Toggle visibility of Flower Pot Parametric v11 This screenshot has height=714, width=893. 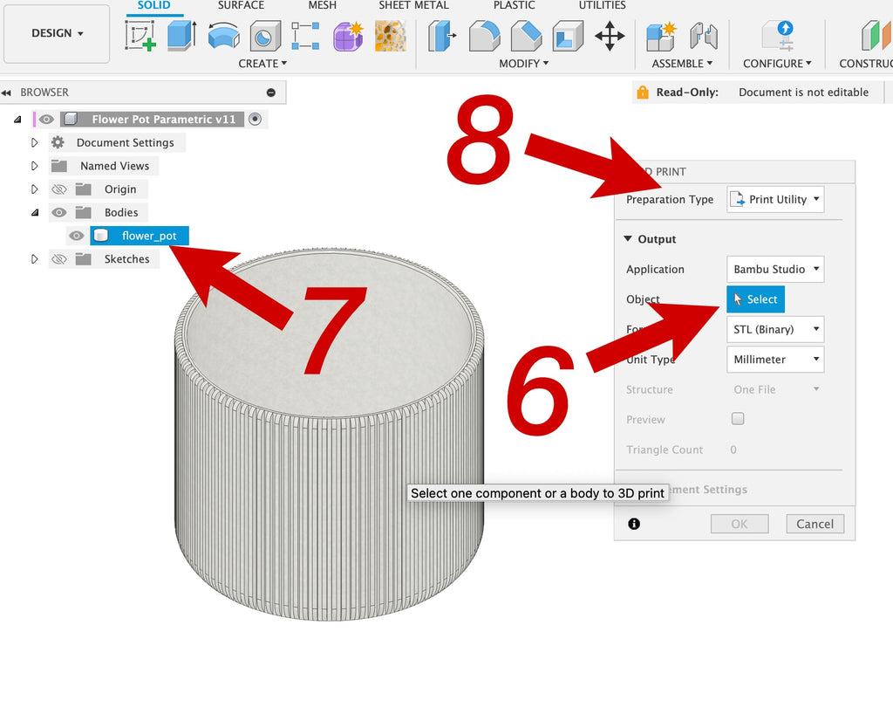click(x=46, y=119)
